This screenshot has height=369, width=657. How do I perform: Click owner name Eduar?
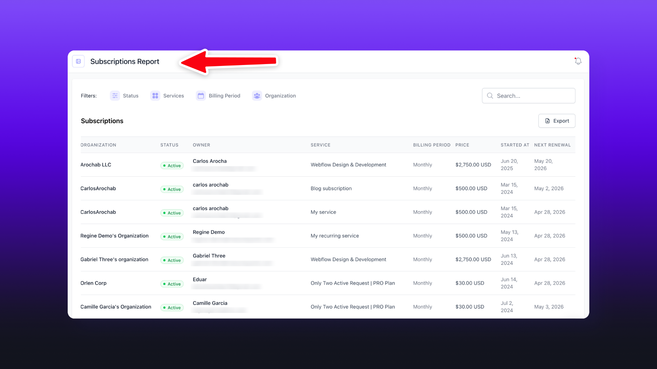tap(200, 280)
